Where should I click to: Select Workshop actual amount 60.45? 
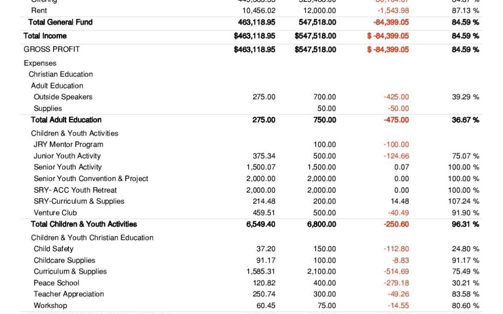[x=266, y=306]
